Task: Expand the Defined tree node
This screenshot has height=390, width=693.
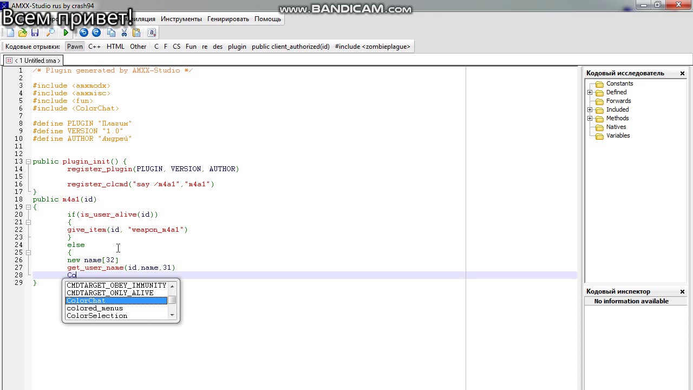Action: pos(590,93)
